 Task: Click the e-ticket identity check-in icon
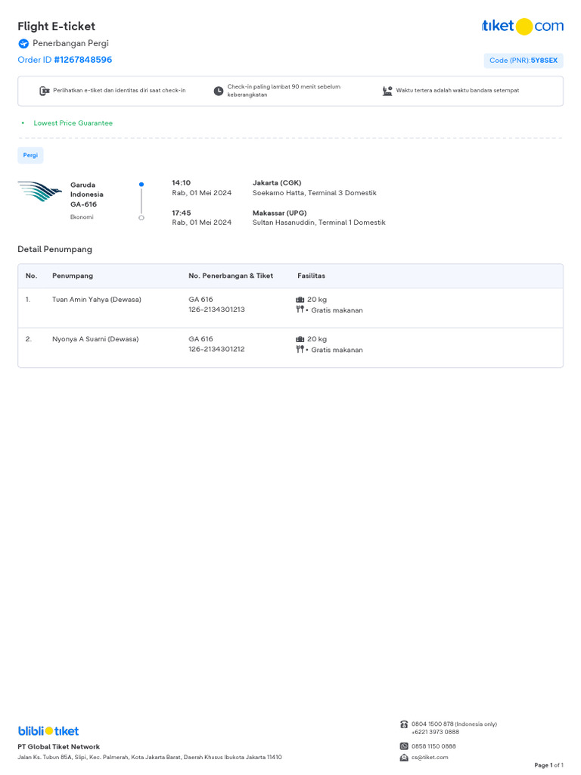coord(44,91)
